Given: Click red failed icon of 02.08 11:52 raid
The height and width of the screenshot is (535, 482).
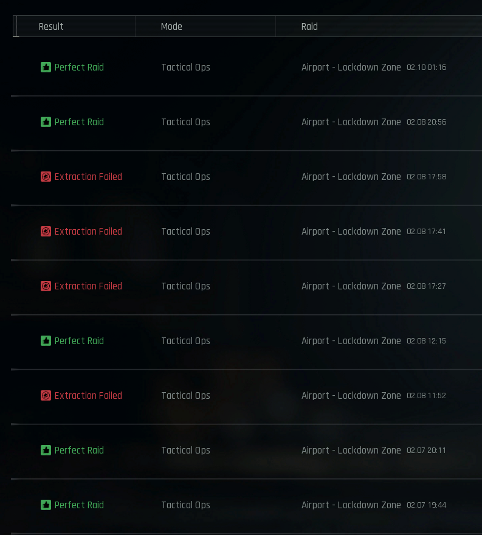Looking at the screenshot, I should pyautogui.click(x=46, y=395).
